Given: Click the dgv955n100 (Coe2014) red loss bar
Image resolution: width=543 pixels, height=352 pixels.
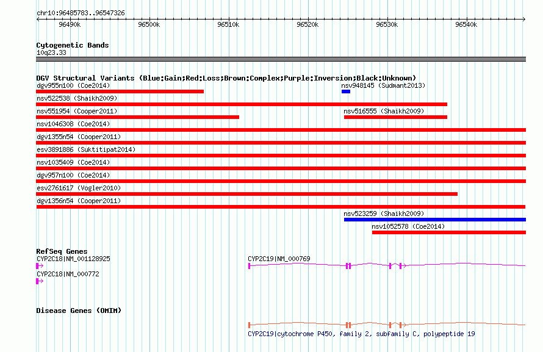Looking at the screenshot, I should click(x=120, y=92).
